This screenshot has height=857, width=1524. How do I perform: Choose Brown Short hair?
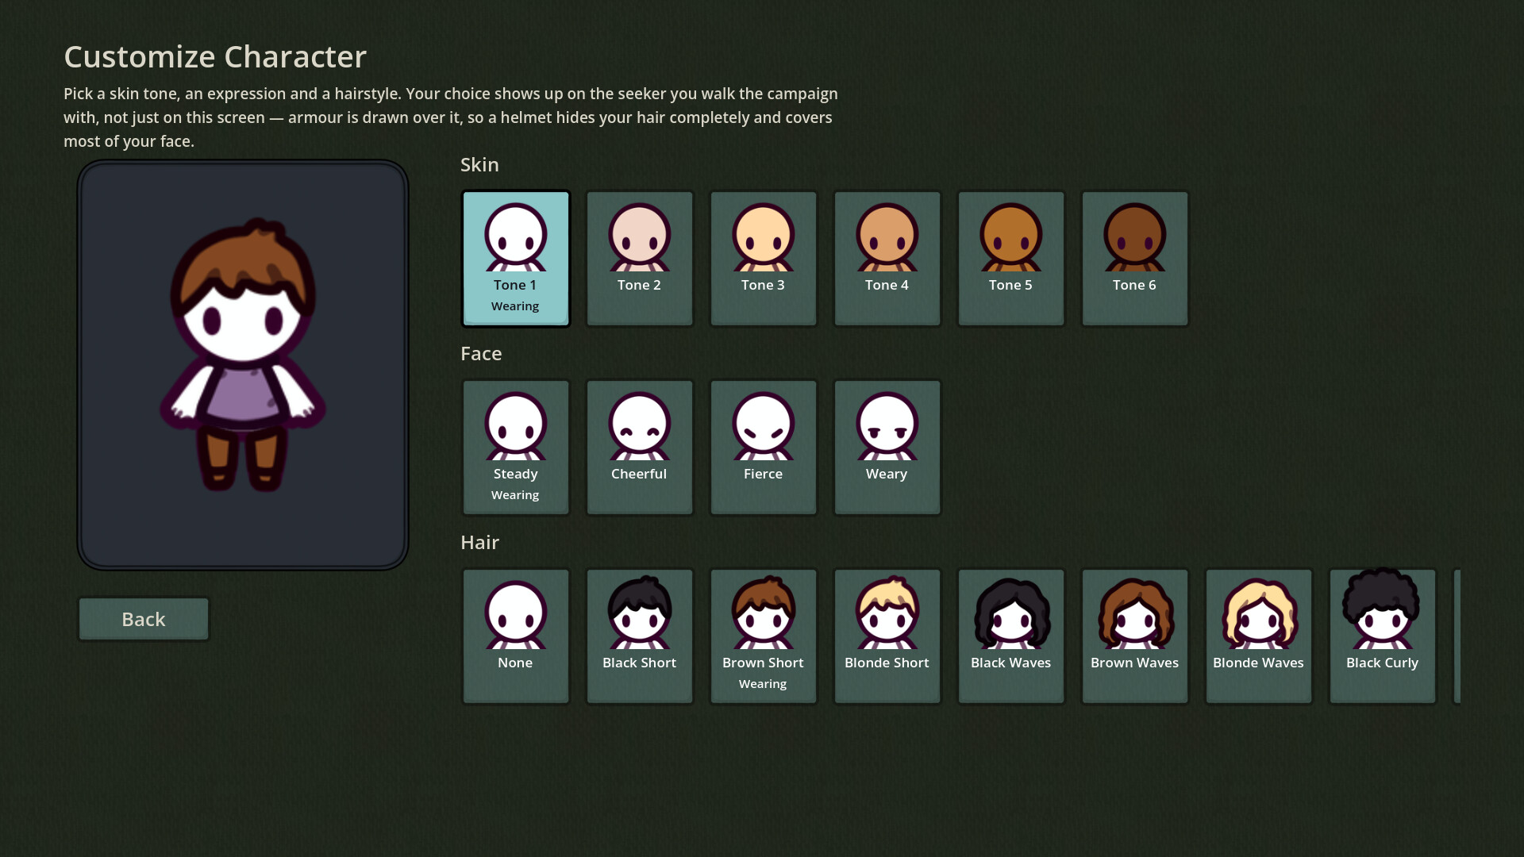click(x=763, y=636)
